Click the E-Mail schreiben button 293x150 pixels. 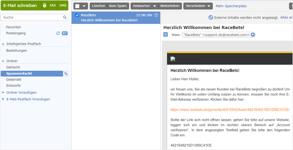(x=21, y=6)
